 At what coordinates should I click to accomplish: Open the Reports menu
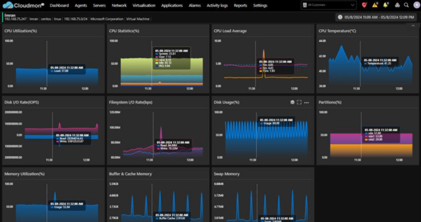click(240, 5)
